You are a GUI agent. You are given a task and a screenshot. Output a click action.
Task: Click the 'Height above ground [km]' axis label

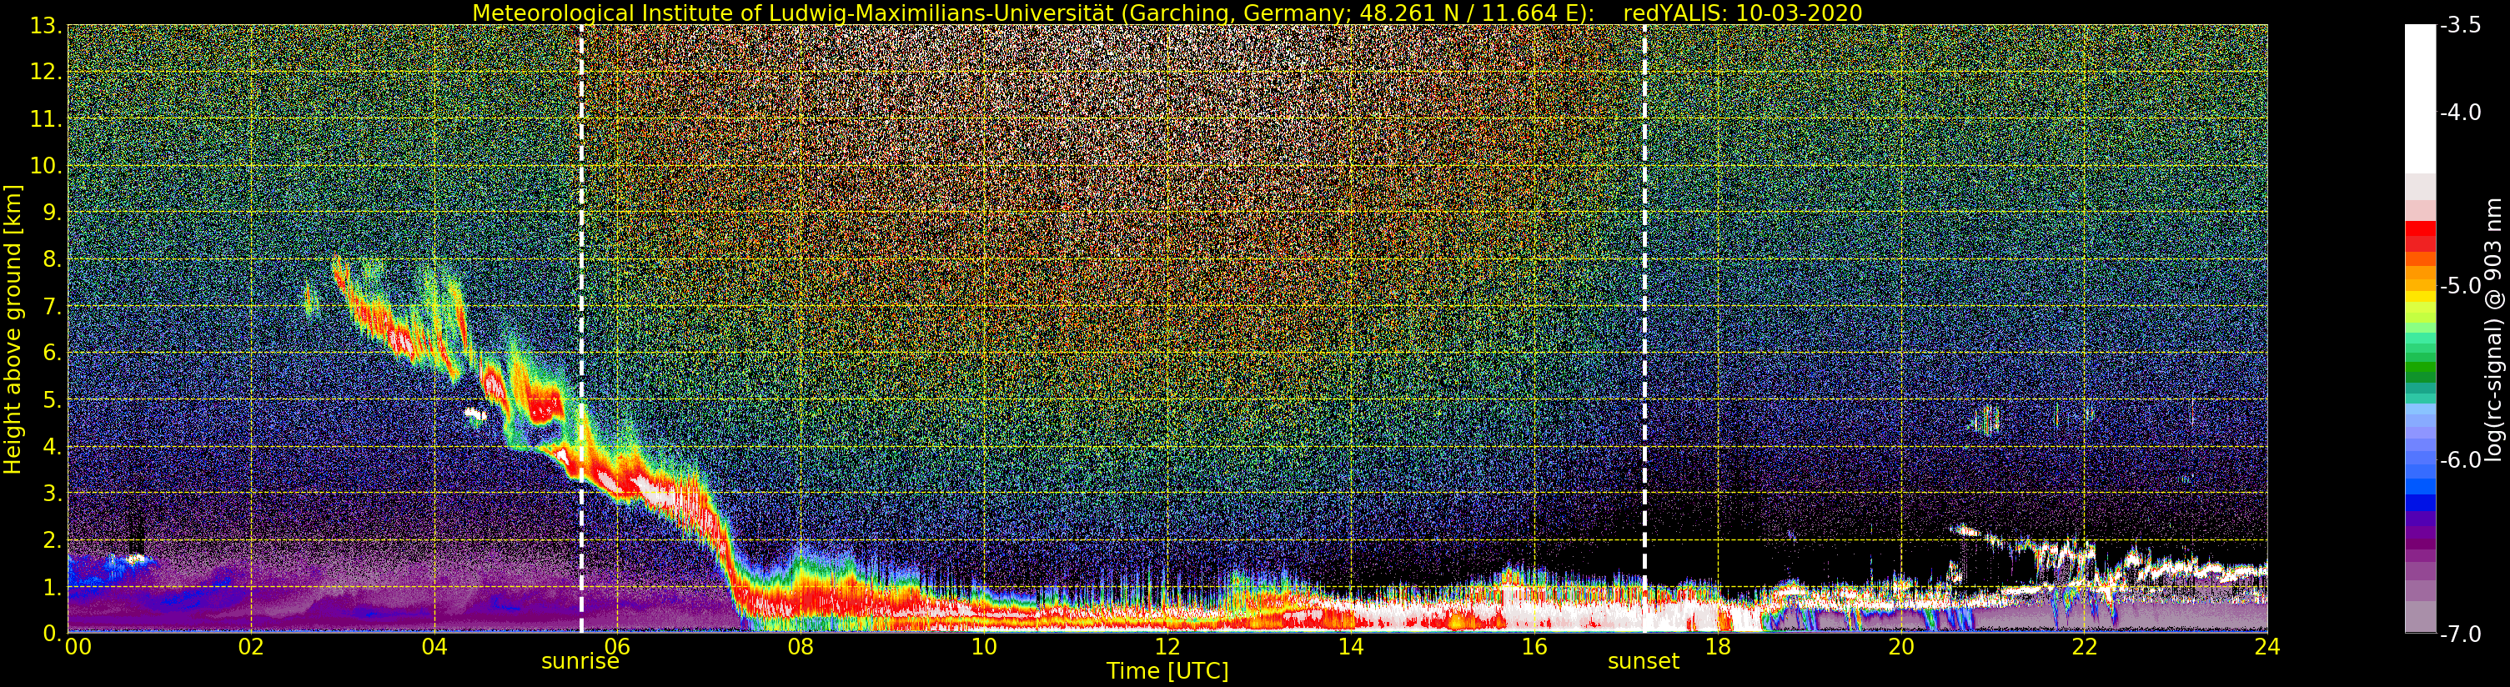click(x=13, y=329)
